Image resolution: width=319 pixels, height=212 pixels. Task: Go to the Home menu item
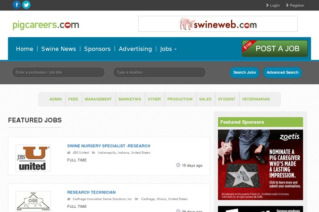pos(24,49)
